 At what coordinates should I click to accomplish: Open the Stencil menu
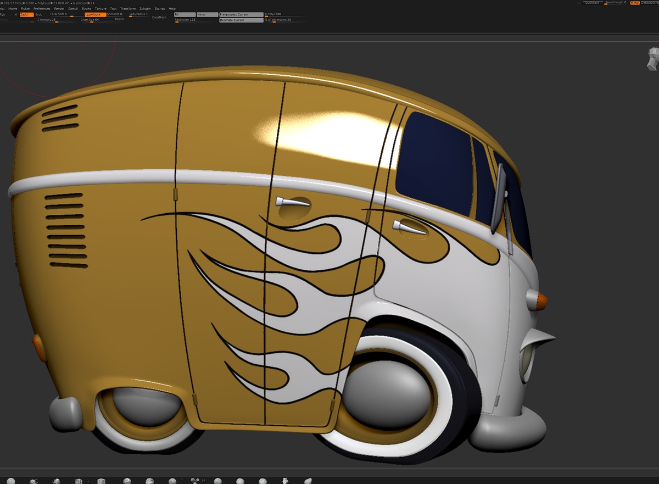coord(73,9)
